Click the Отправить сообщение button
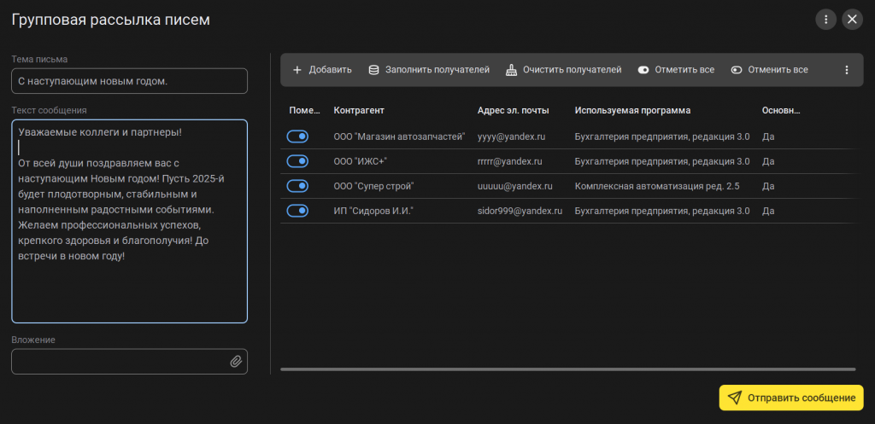Screen dimensions: 875x424 coord(790,398)
